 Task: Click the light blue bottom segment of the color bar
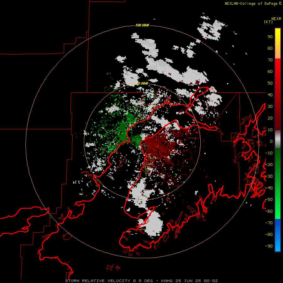coord(278,246)
